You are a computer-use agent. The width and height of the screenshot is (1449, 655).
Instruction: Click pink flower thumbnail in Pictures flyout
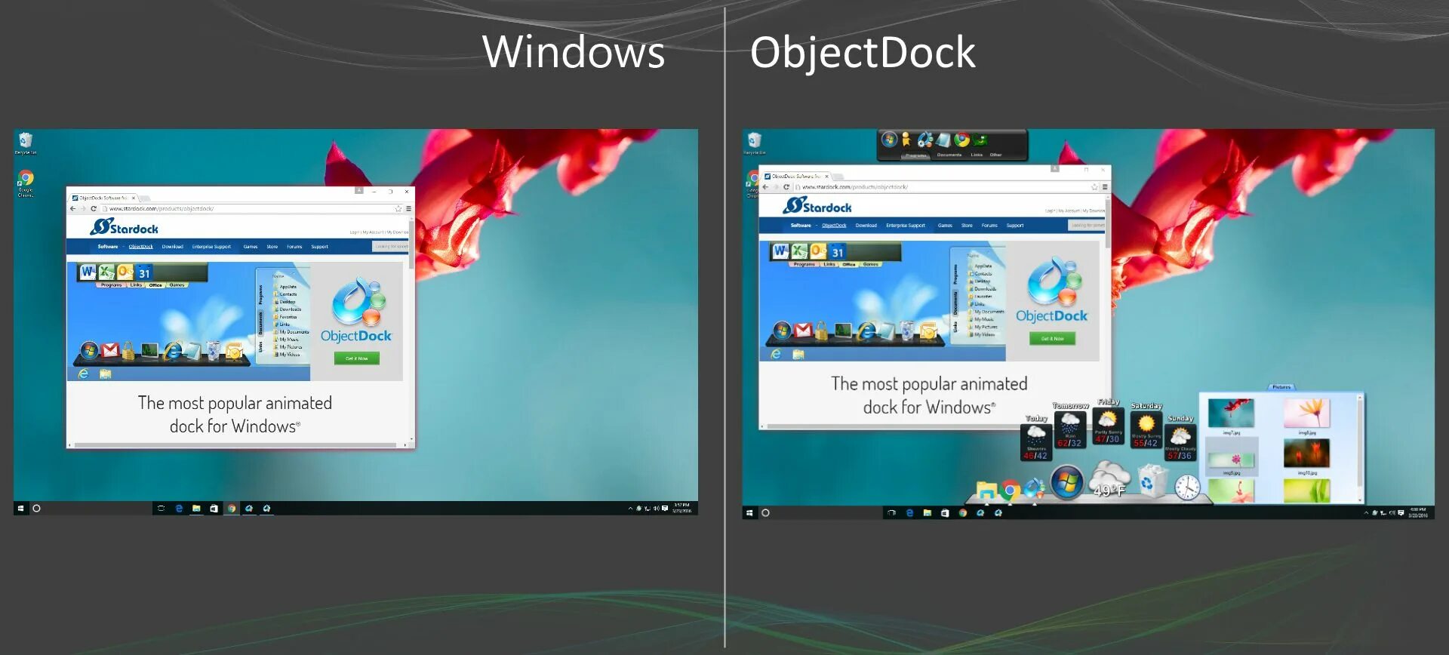1231,460
